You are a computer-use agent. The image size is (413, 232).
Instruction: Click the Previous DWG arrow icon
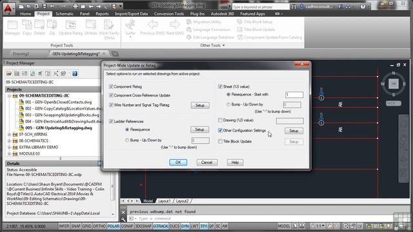152,25
